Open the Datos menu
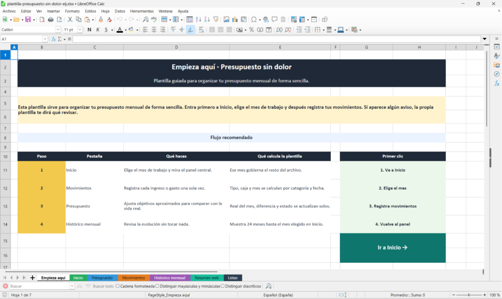 tap(120, 11)
